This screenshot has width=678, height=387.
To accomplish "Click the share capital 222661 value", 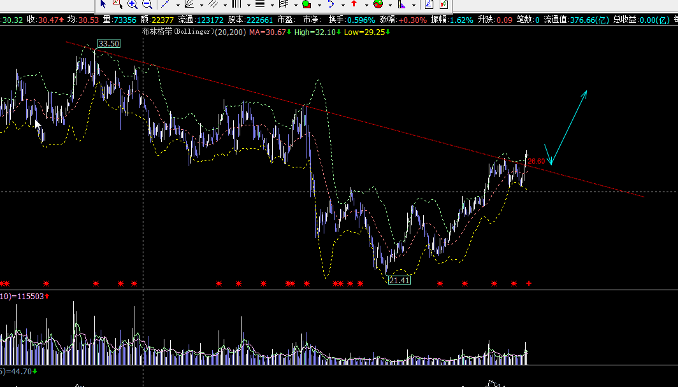I will 259,20.
